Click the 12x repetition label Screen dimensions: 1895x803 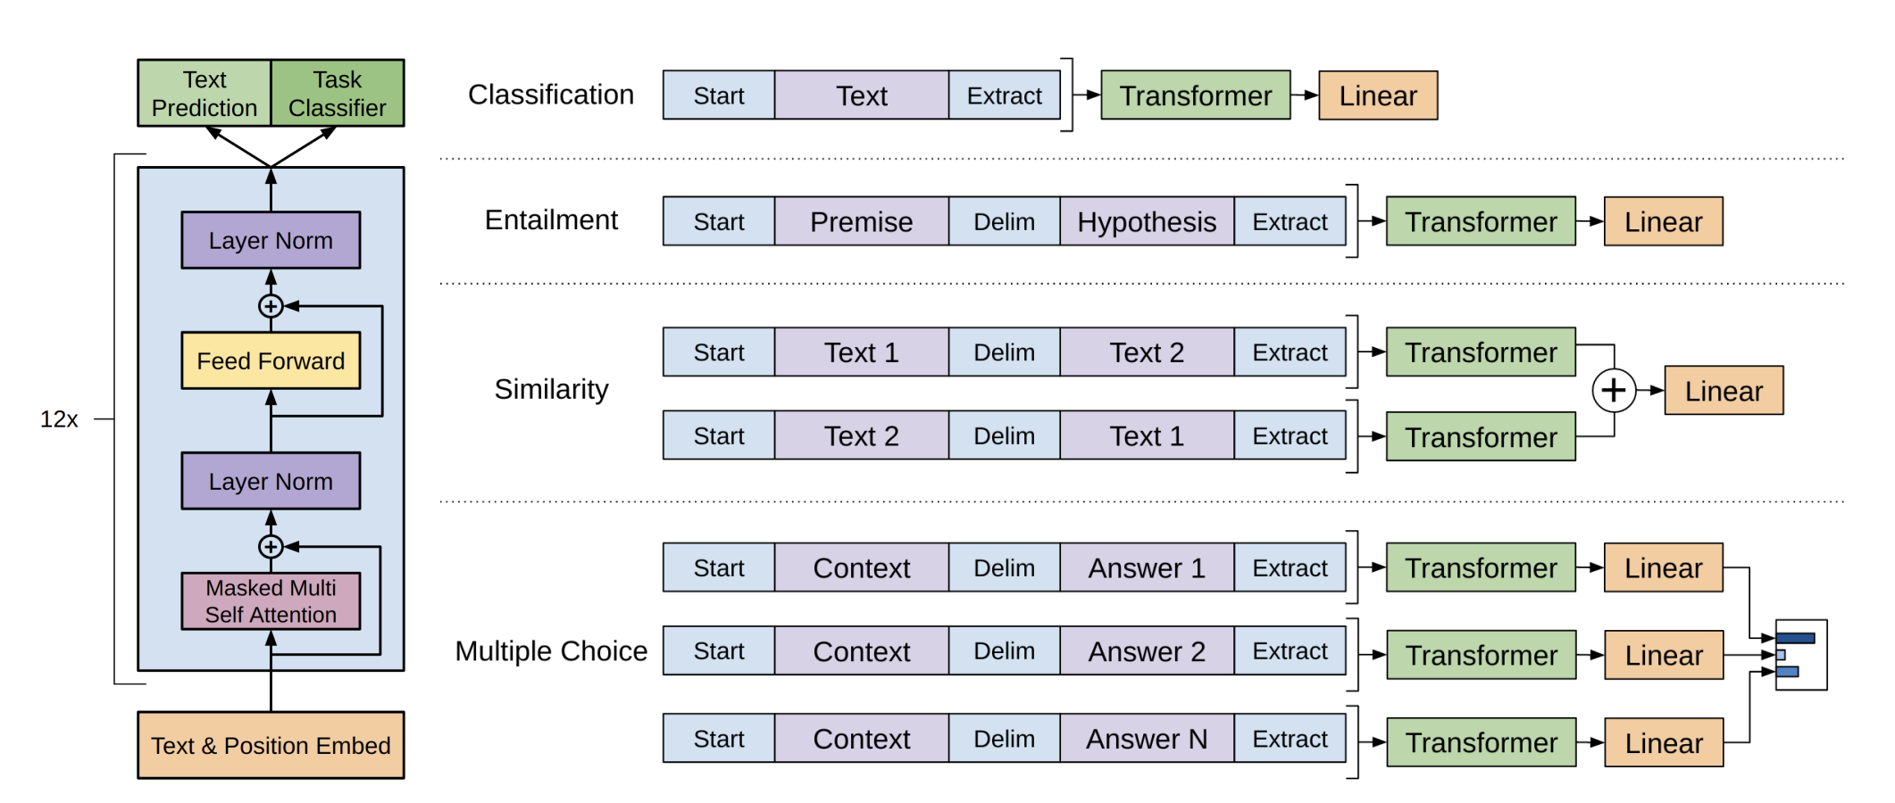point(59,418)
